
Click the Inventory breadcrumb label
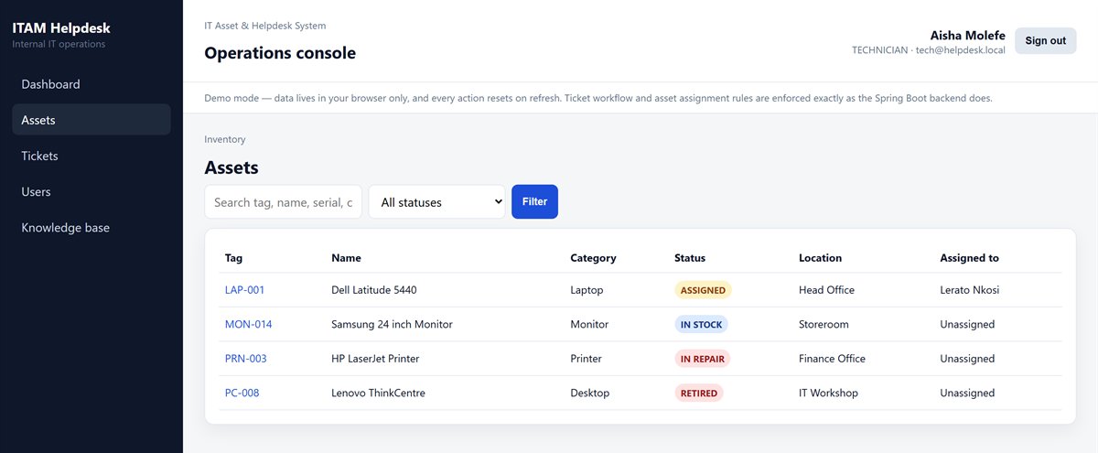pos(225,139)
